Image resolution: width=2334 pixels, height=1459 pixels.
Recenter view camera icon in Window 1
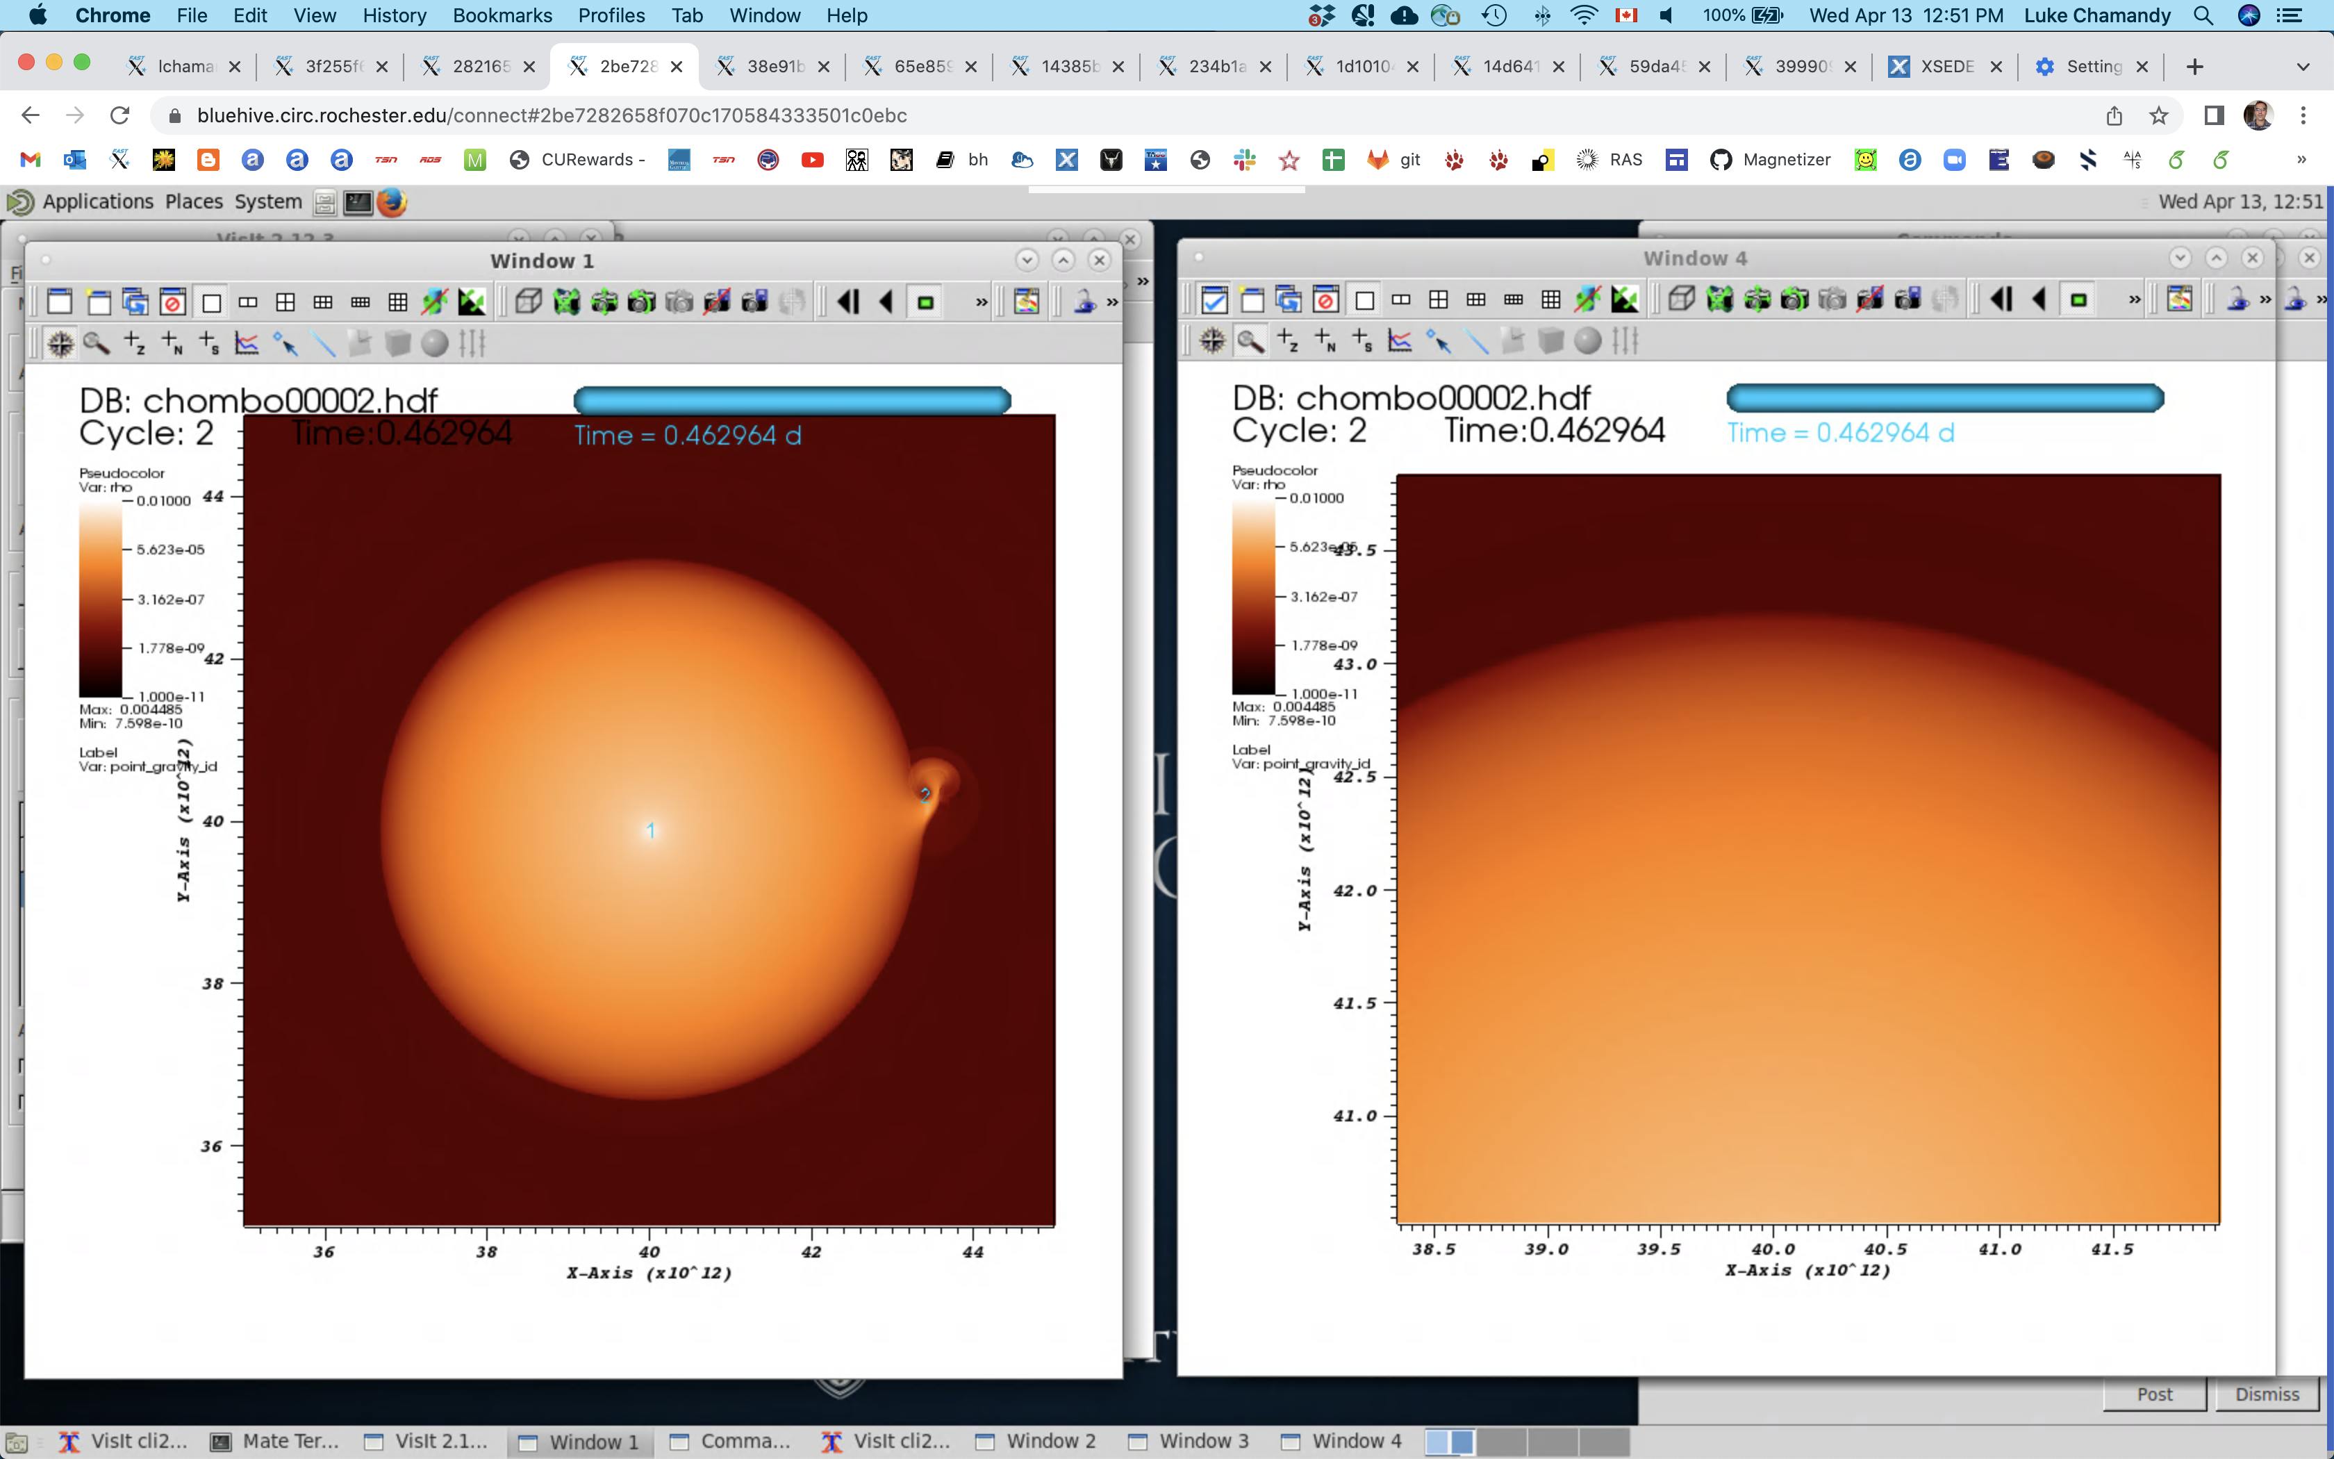pyautogui.click(x=604, y=302)
